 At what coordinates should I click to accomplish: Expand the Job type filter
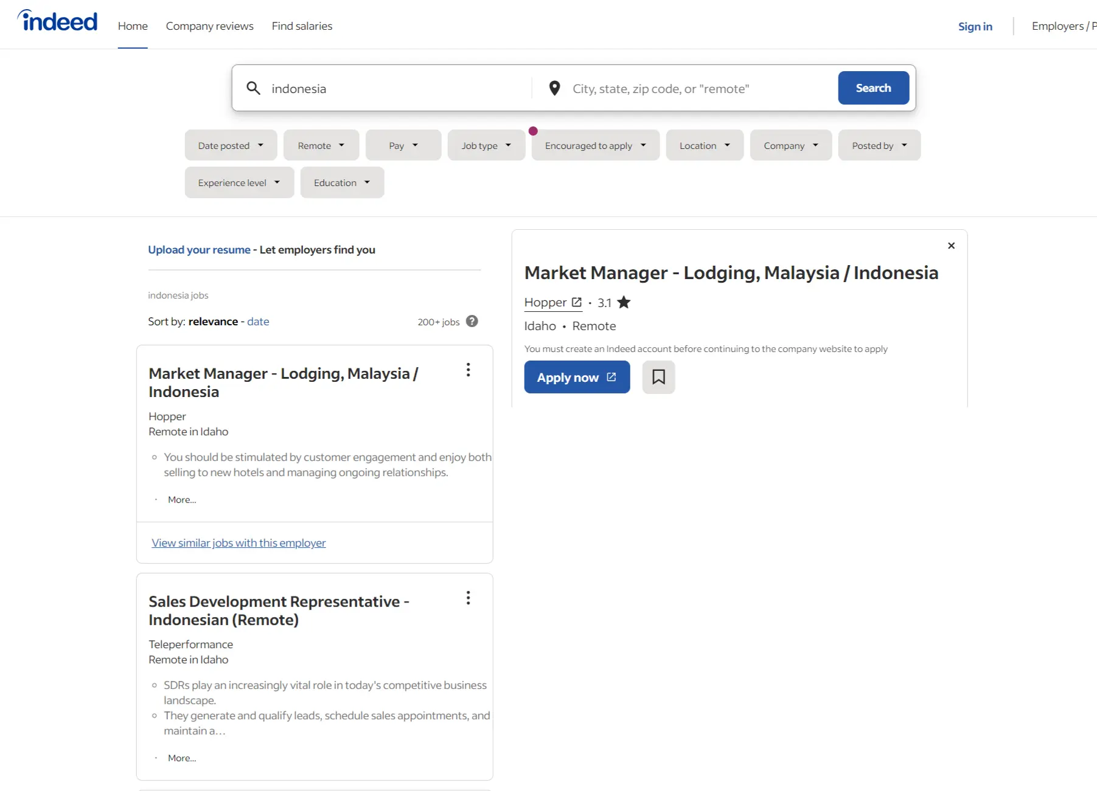[486, 145]
